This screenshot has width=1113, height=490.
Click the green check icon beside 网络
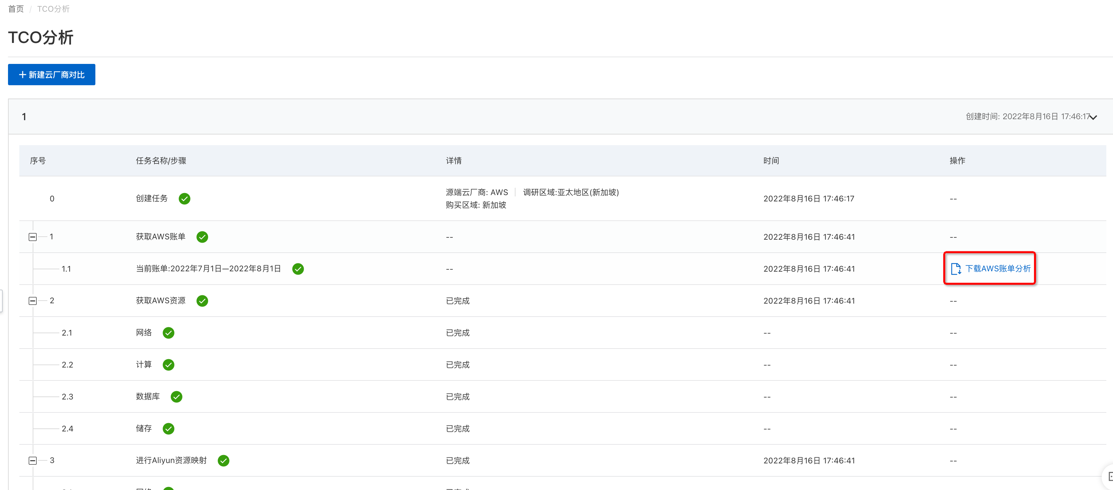point(168,333)
